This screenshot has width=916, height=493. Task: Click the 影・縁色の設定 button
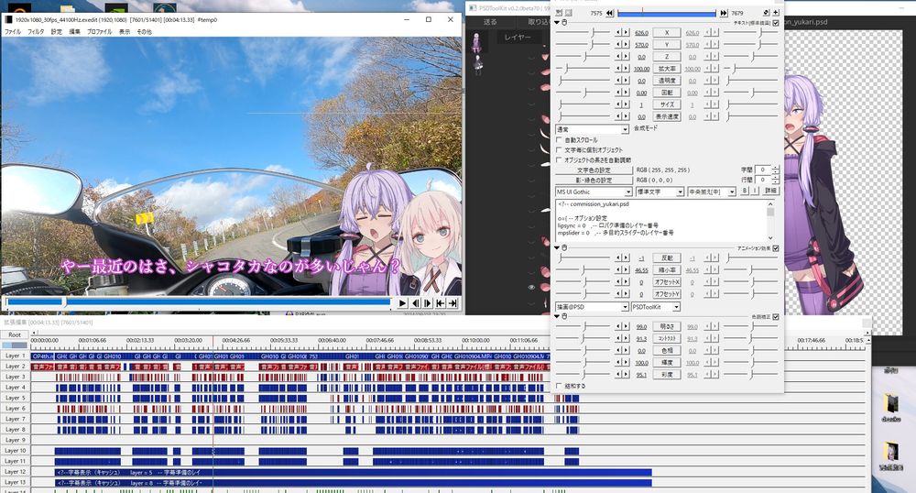(x=594, y=180)
